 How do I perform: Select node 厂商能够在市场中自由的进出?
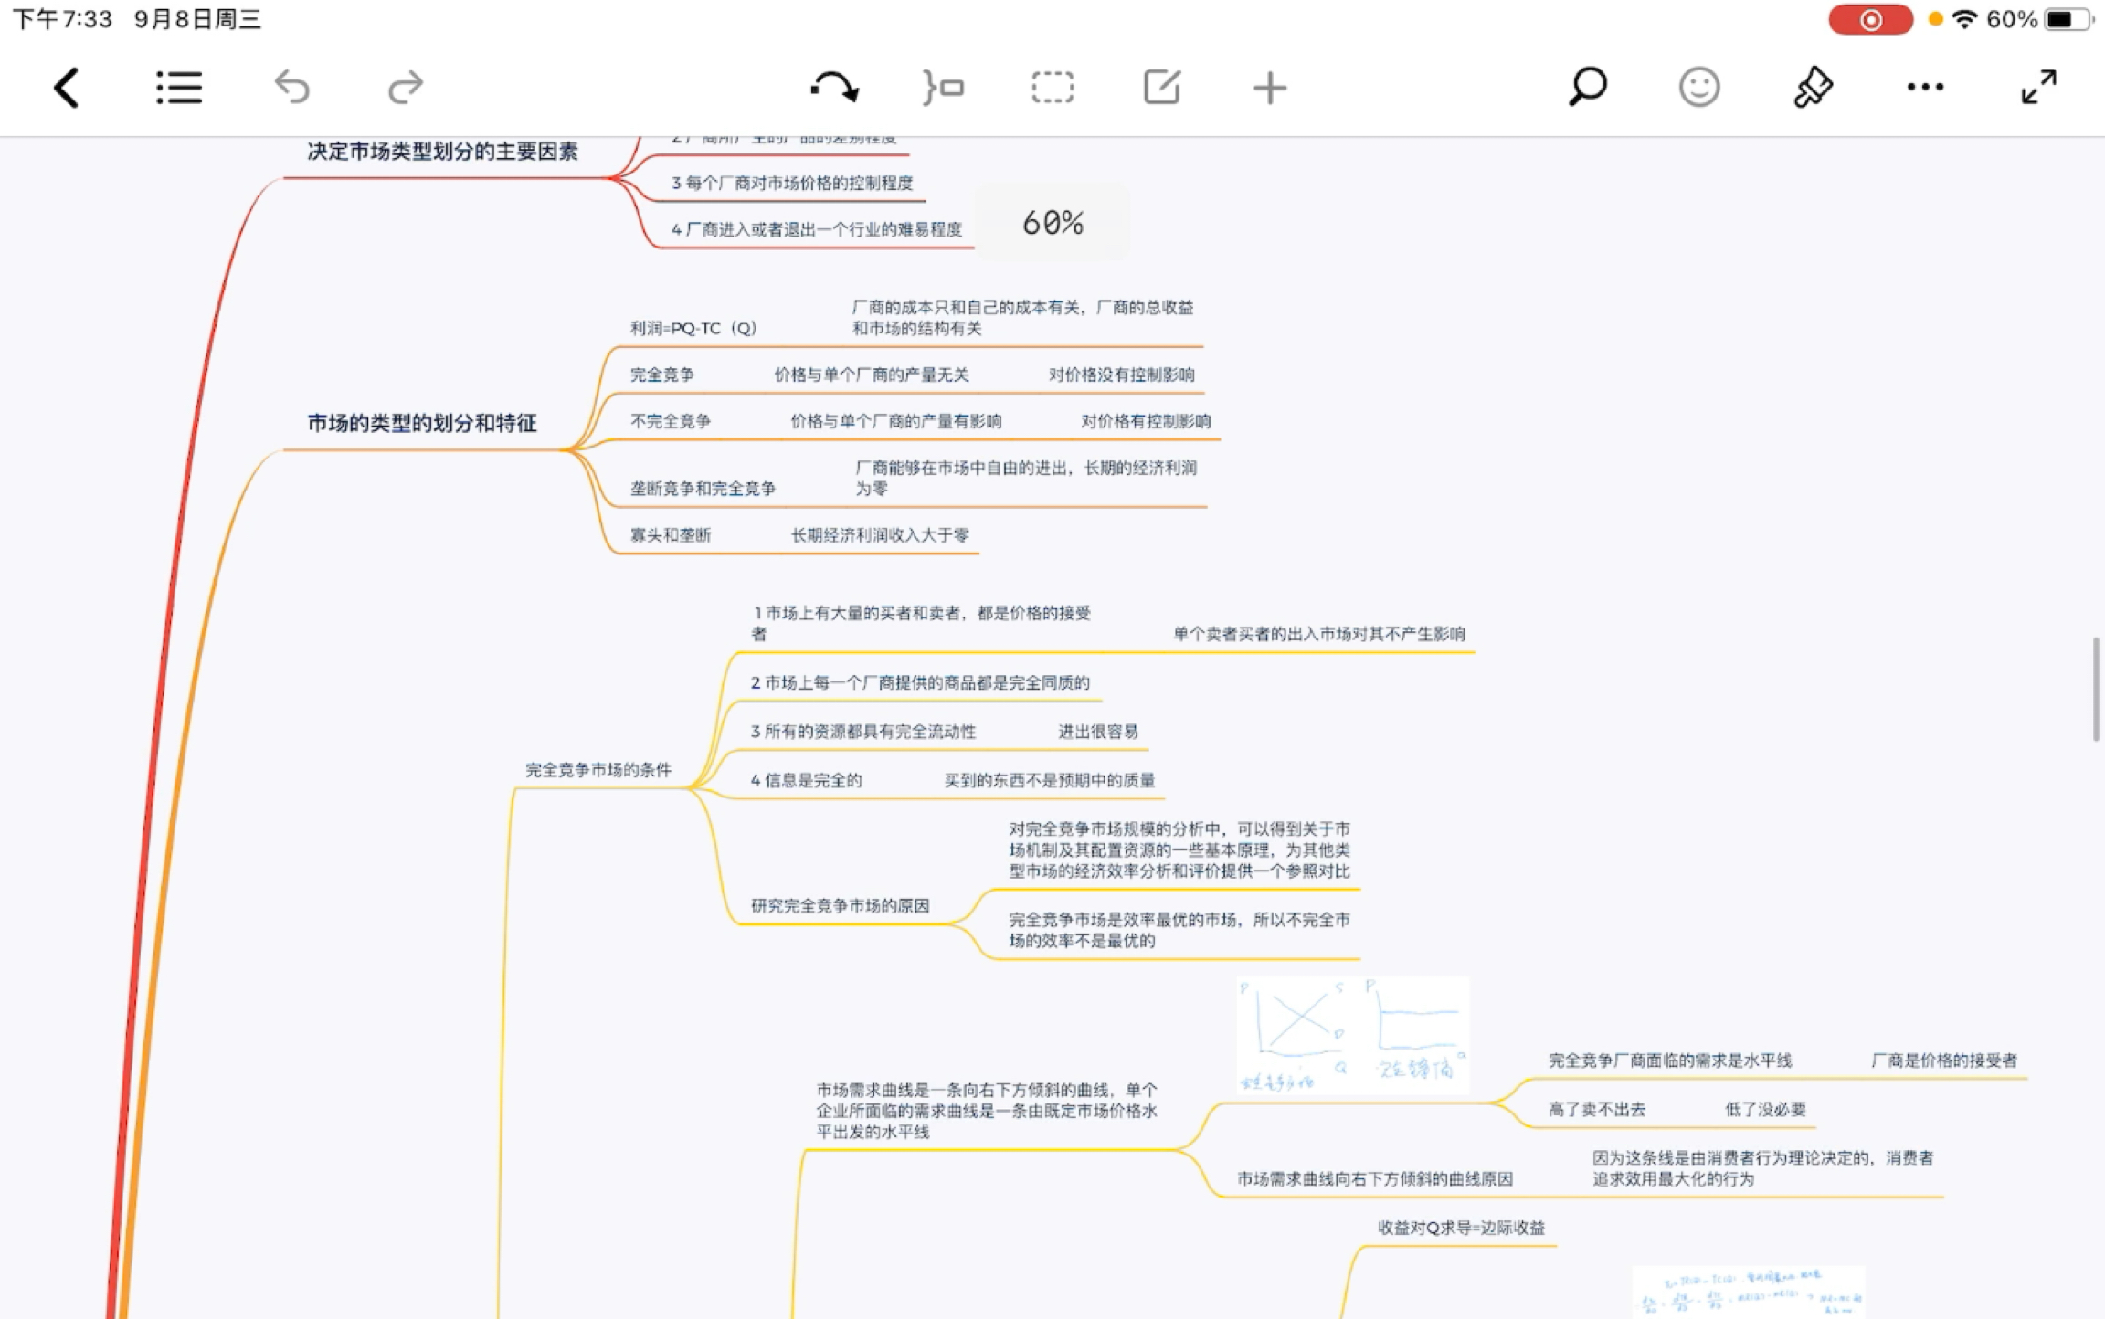[1026, 478]
